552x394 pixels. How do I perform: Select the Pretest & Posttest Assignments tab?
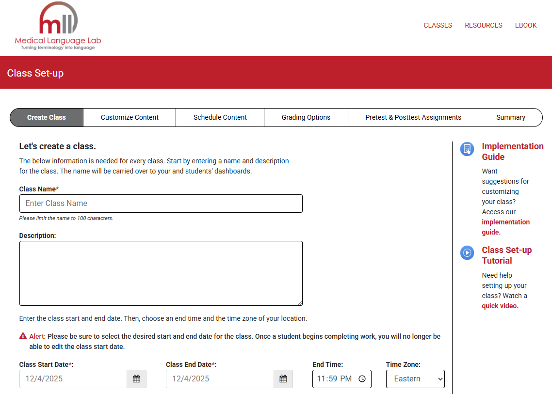pos(413,117)
